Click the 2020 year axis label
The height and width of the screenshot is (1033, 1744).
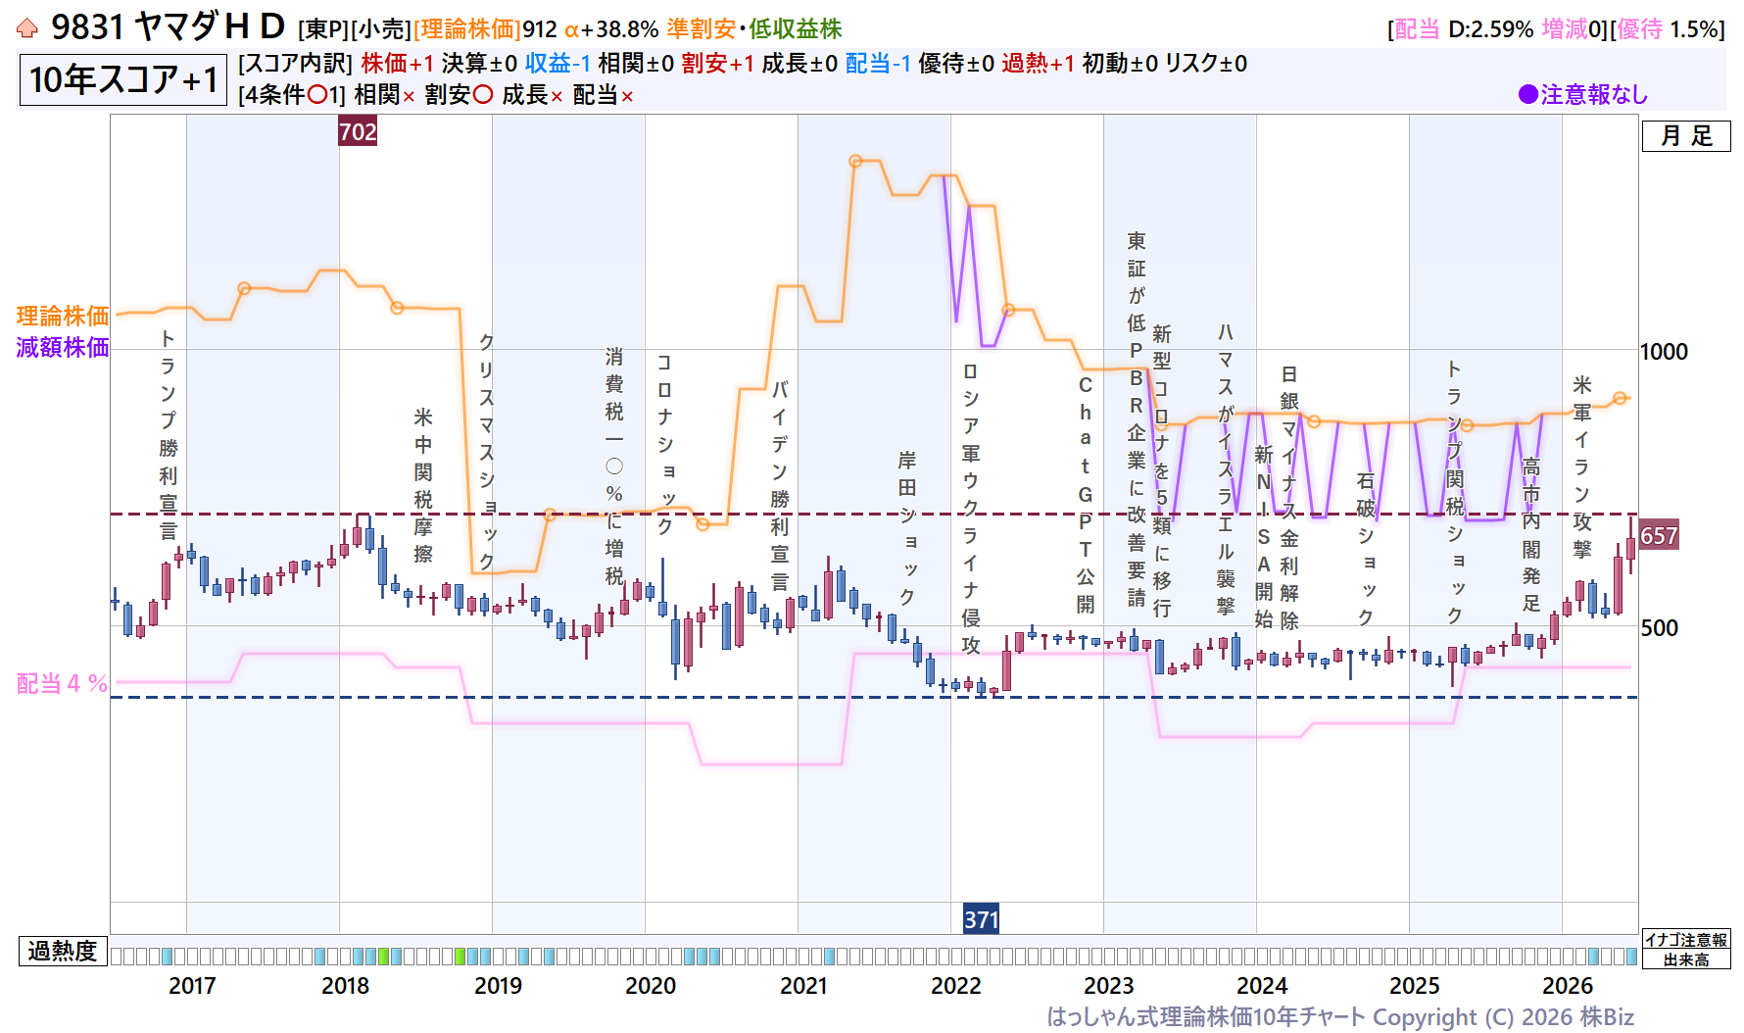tap(651, 986)
